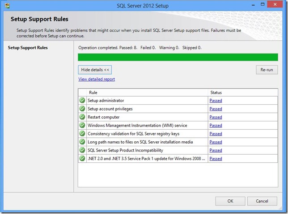Screen dimensions: 288x214
Task: Select '.NET 2.0 and .NET 3.5 Service Pack' text
Action: 146,159
